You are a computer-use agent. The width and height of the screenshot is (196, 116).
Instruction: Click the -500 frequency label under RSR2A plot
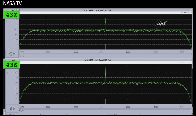point(100,52)
